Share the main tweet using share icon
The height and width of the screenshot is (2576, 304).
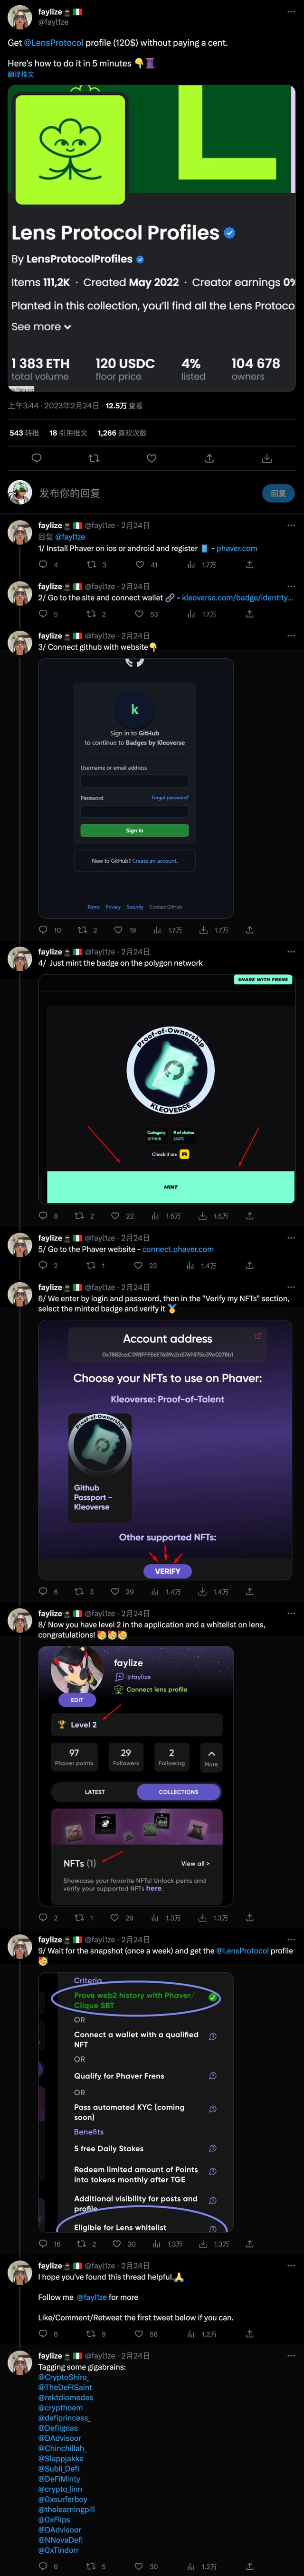[x=209, y=458]
